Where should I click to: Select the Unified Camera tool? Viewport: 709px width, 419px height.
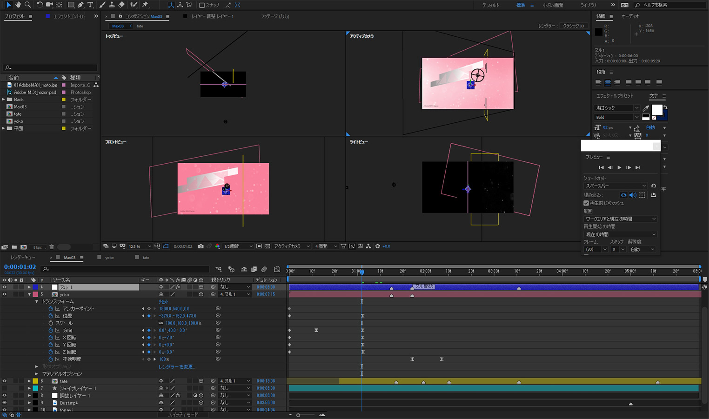click(x=49, y=5)
